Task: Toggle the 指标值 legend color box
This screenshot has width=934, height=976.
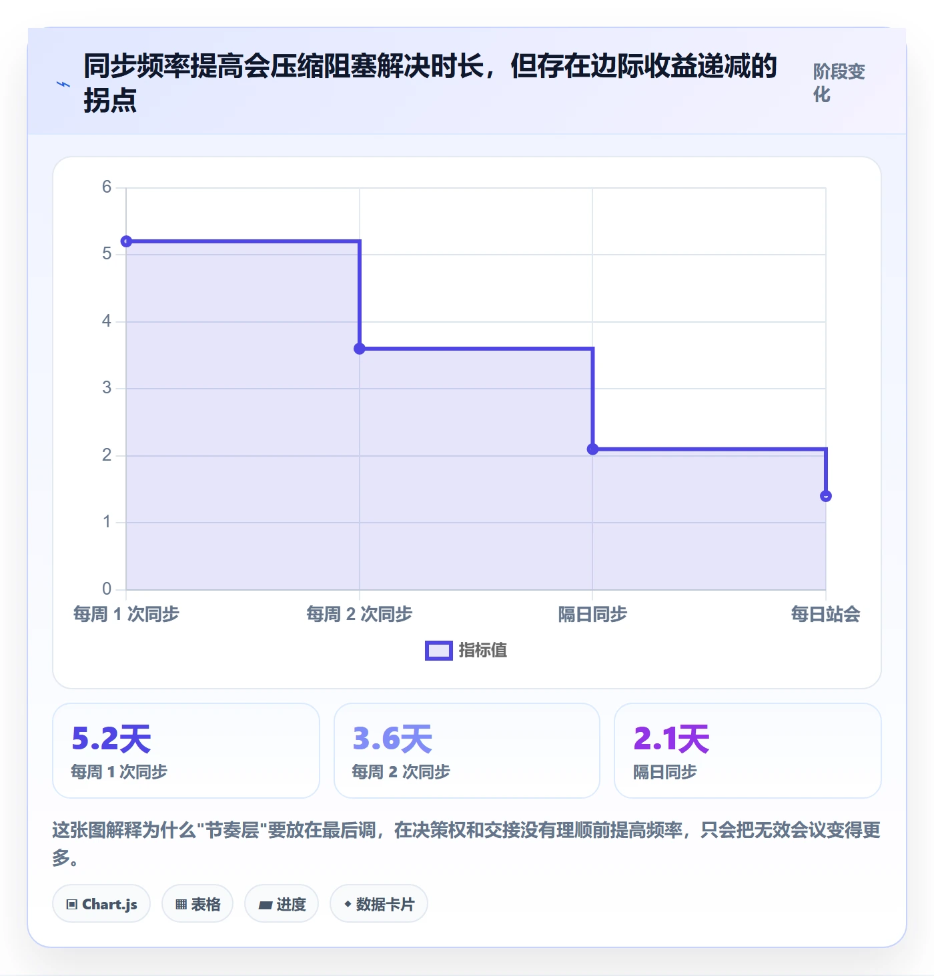Action: point(439,651)
